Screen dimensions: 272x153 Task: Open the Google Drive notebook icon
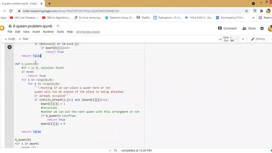tap(10, 26)
